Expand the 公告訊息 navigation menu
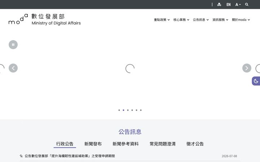 tap(201, 20)
